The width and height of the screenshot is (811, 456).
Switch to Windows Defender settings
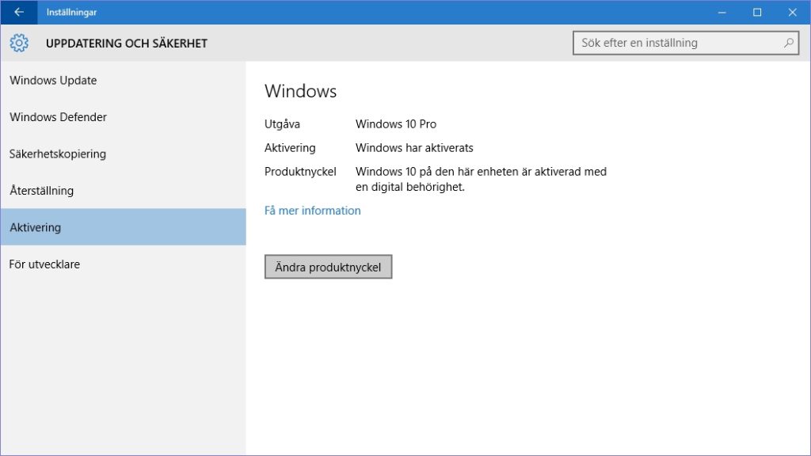pyautogui.click(x=58, y=117)
